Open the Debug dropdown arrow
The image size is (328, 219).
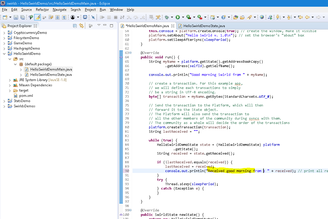[172, 17]
